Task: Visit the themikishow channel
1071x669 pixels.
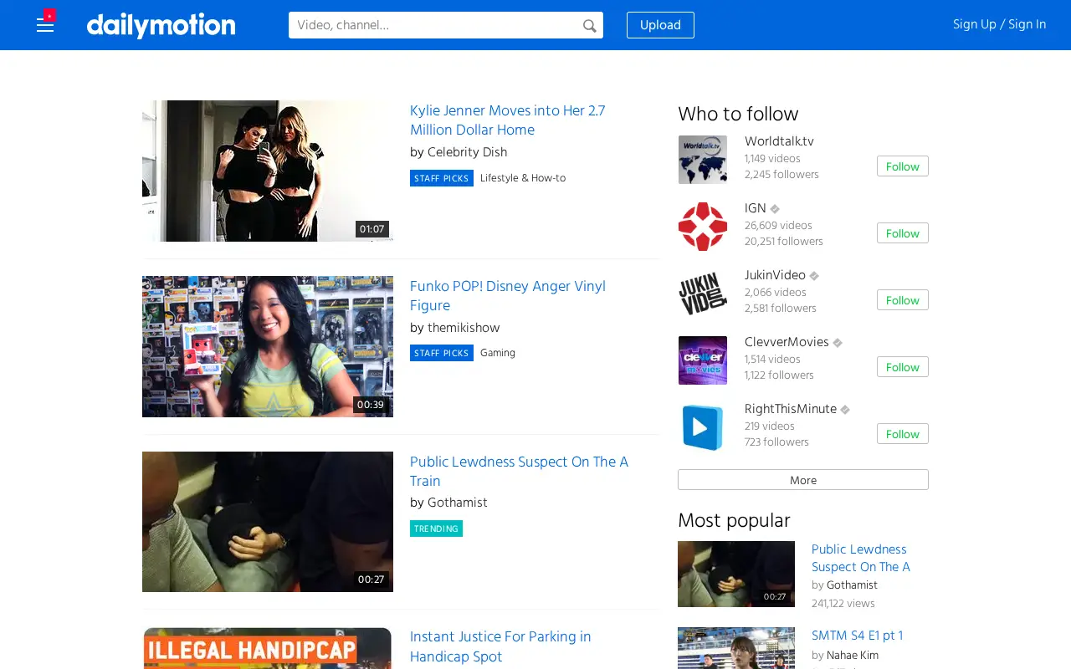Action: (464, 328)
